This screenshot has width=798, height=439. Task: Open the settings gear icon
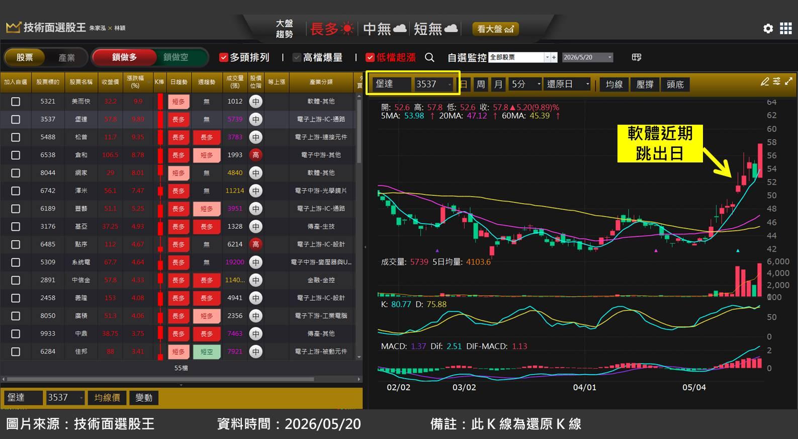(x=768, y=29)
